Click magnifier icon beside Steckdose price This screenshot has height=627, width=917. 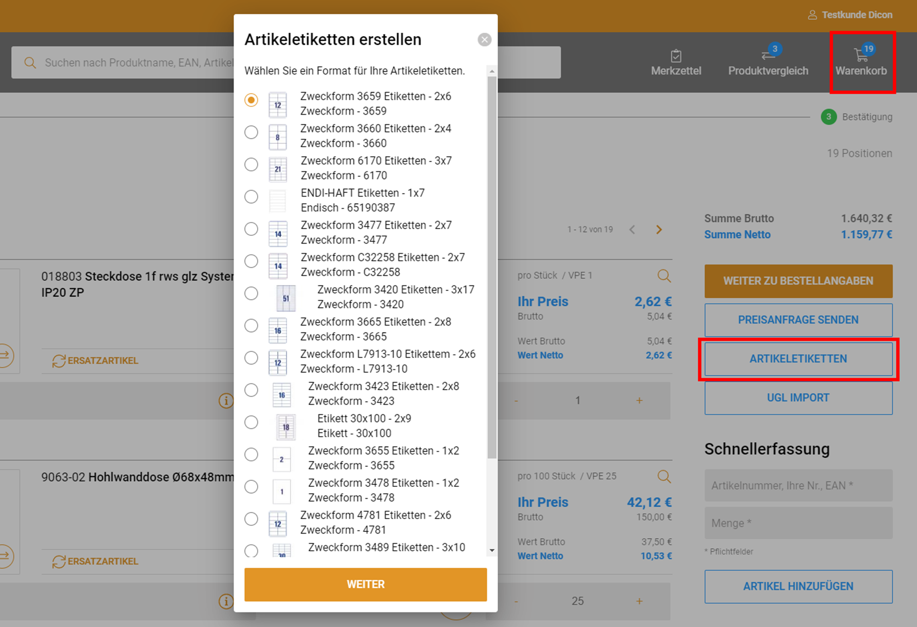pyautogui.click(x=664, y=275)
